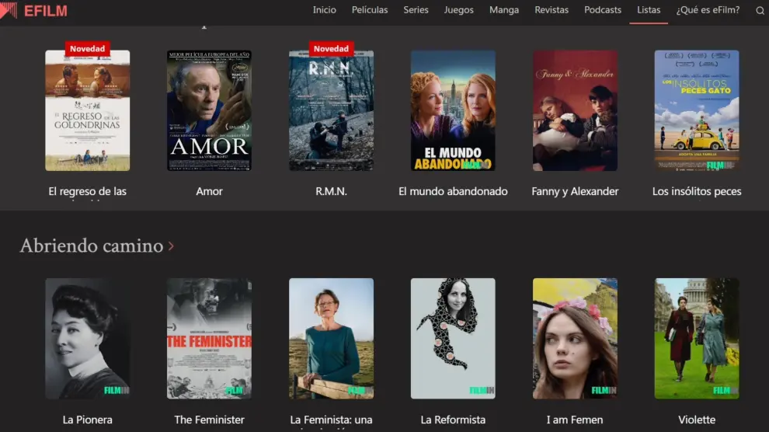Open the La Pionera poster
Image resolution: width=769 pixels, height=432 pixels.
coord(87,338)
